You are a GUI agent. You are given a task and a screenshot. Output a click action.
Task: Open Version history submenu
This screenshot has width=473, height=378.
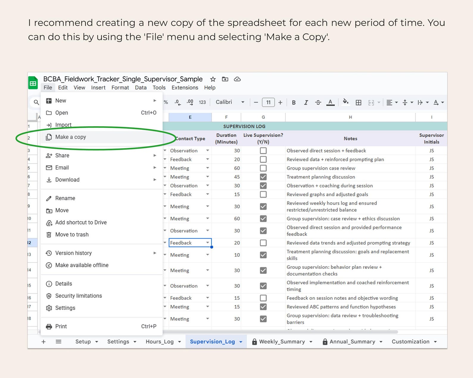[x=102, y=253]
